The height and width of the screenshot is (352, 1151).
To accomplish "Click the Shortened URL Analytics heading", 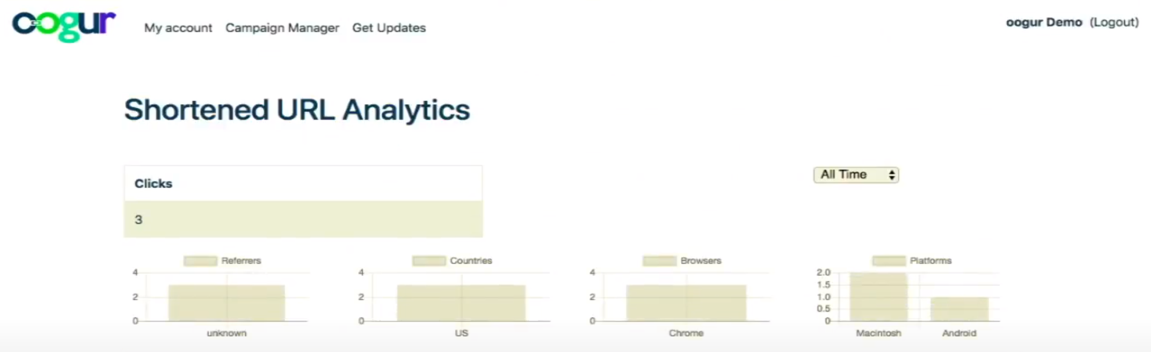I will 297,110.
